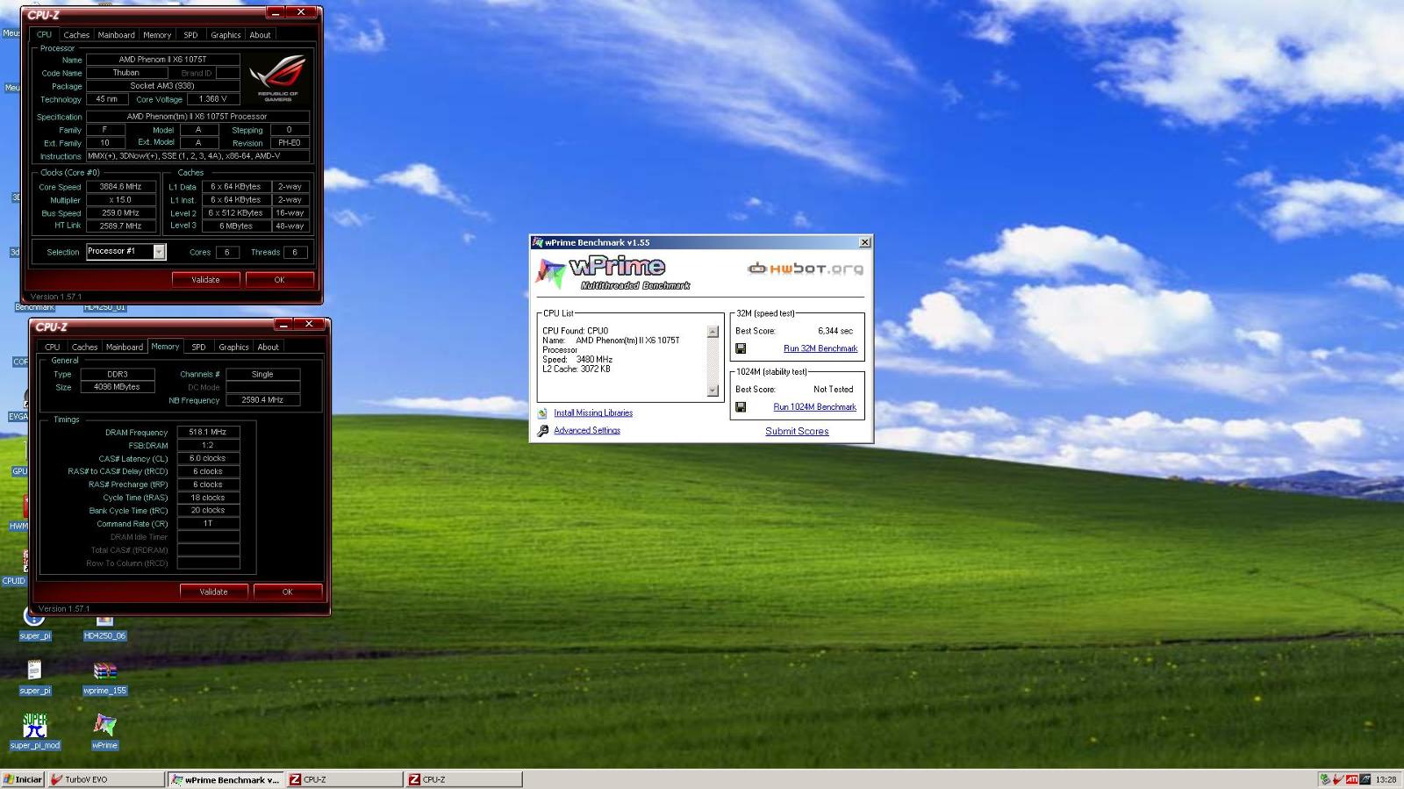
Task: Open SPD tab in the CPU-Z processor window
Action: point(190,35)
